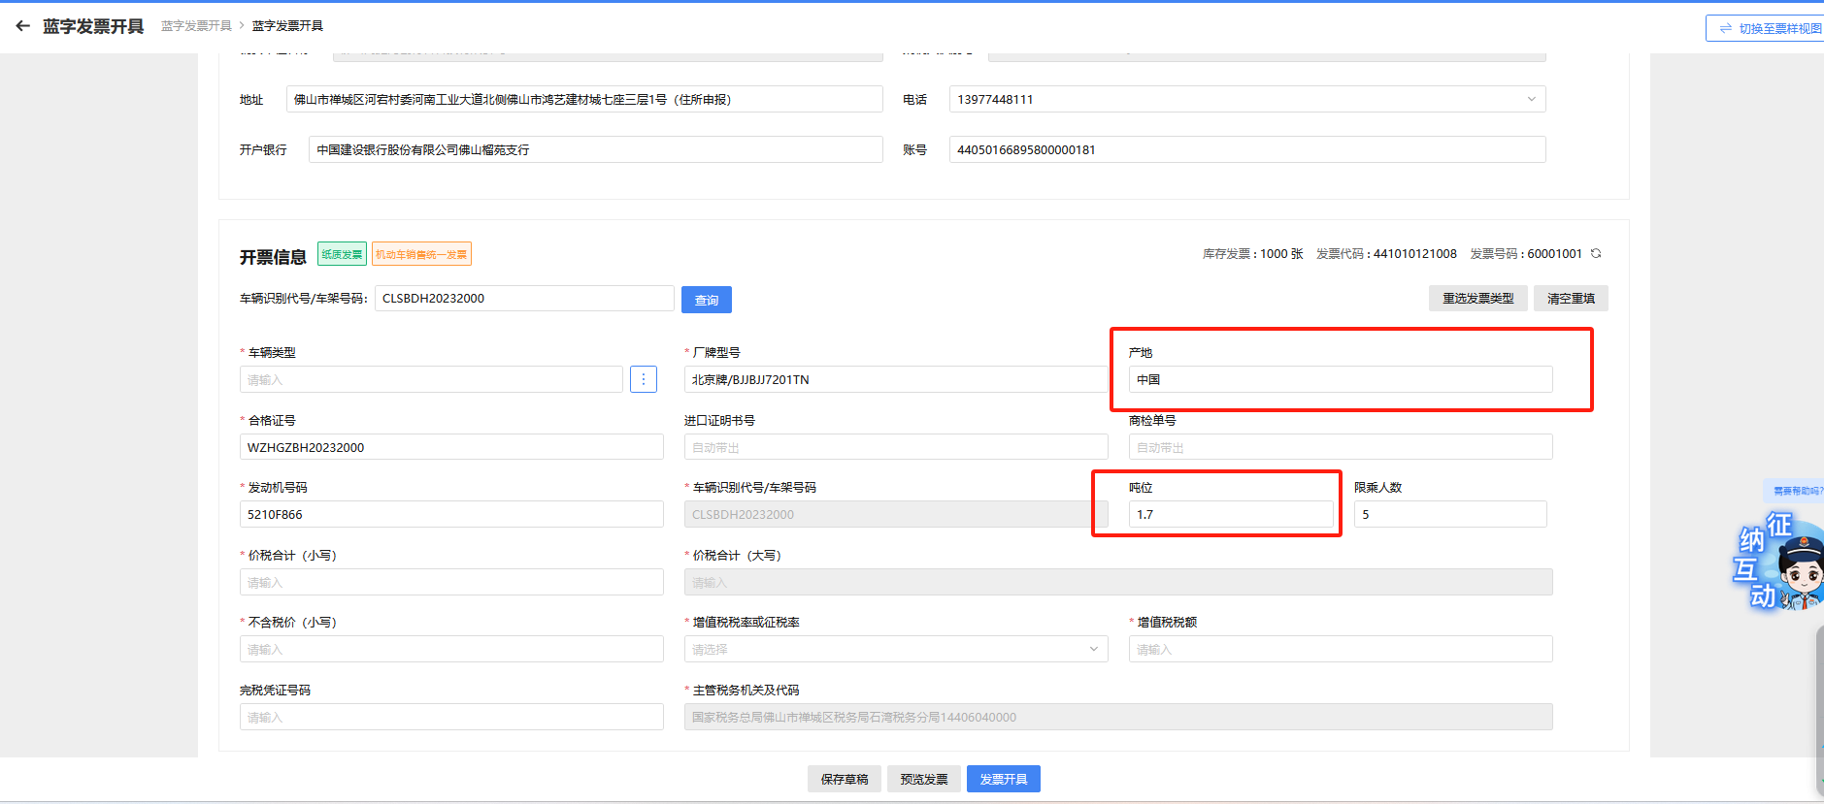Viewport: 1824px width, 804px height.
Task: Click the 蓝字发票开具 breadcrumb link
Action: (196, 26)
